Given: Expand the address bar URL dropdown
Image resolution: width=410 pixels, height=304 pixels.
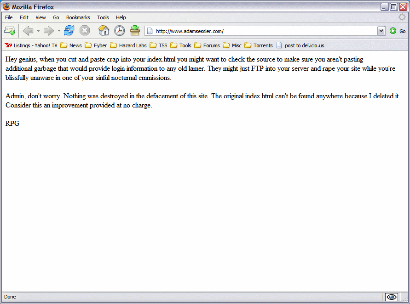Looking at the screenshot, I should (381, 31).
